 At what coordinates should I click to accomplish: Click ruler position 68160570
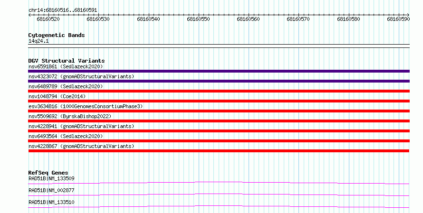click(298, 19)
